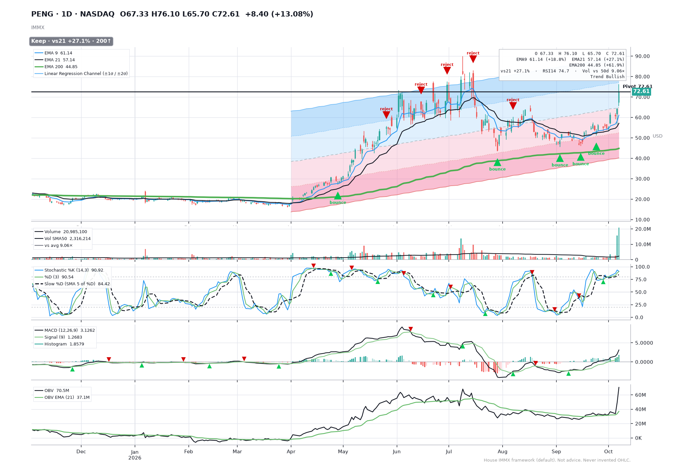Select the Histogram 1.8579 legend entry
Screen dimensions: 693x471
[59, 344]
